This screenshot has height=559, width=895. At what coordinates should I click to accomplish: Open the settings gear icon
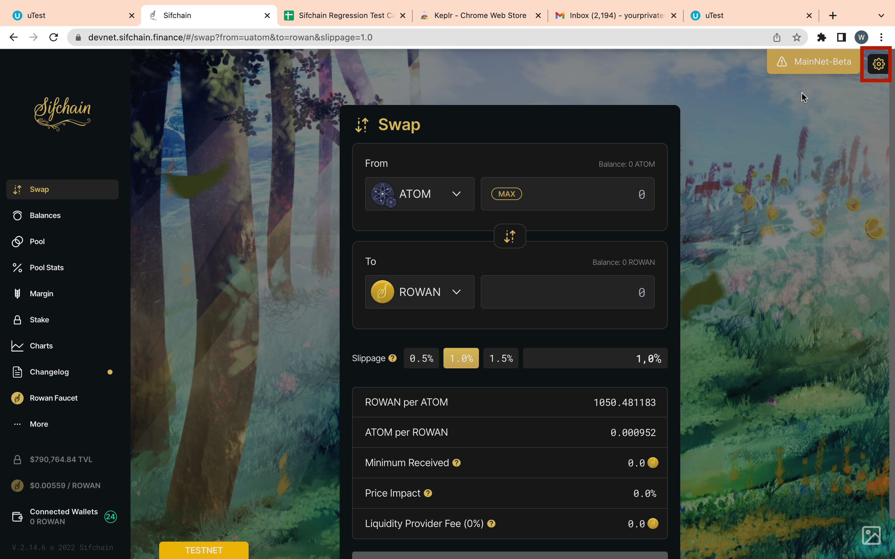[878, 64]
